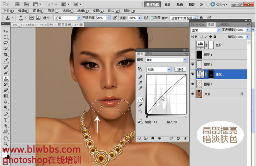Toggle lock all icon
Screen dimensions: 256x166
[x=215, y=37]
